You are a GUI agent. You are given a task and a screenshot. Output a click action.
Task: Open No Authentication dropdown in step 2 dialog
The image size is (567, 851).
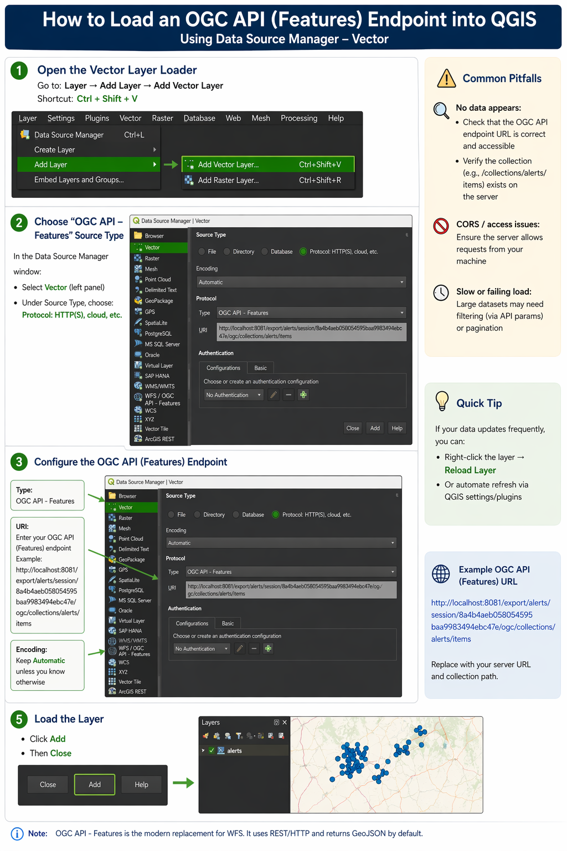point(234,395)
